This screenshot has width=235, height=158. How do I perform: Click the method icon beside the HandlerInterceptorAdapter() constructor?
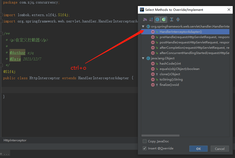(x=153, y=32)
